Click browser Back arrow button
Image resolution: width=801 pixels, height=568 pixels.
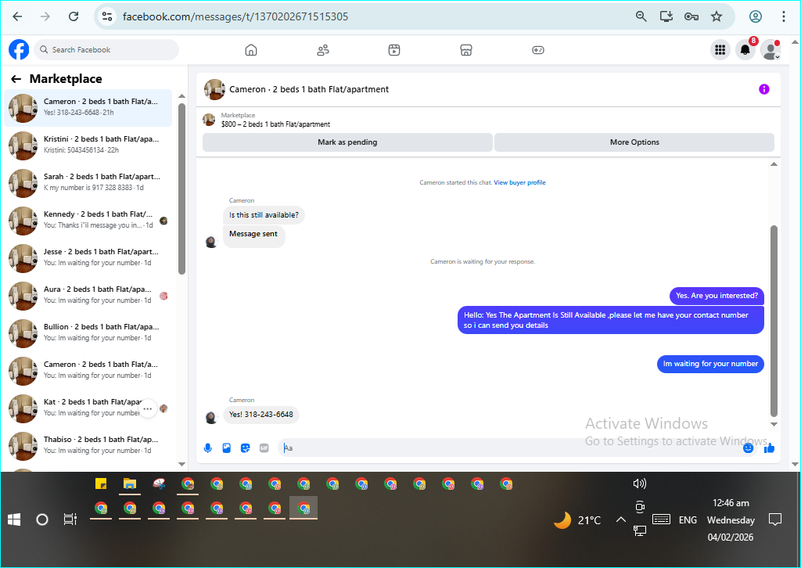point(17,16)
